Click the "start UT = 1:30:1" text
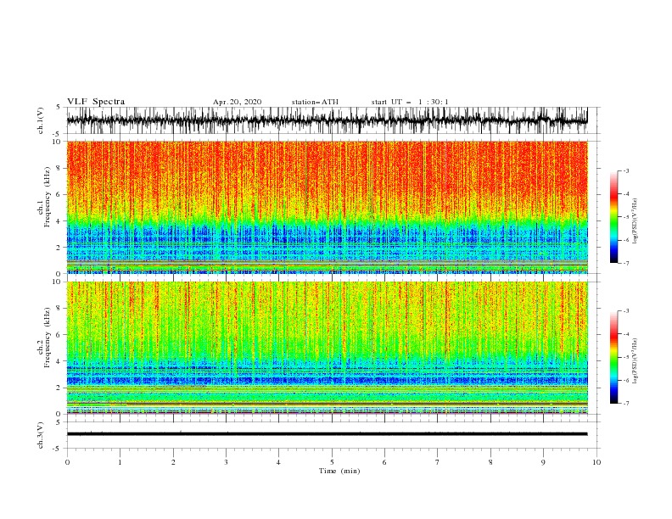The image size is (672, 519). (x=410, y=102)
